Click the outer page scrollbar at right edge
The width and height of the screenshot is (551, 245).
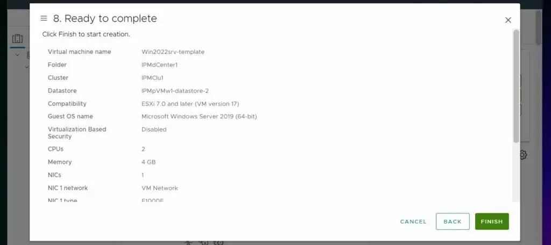pyautogui.click(x=538, y=27)
